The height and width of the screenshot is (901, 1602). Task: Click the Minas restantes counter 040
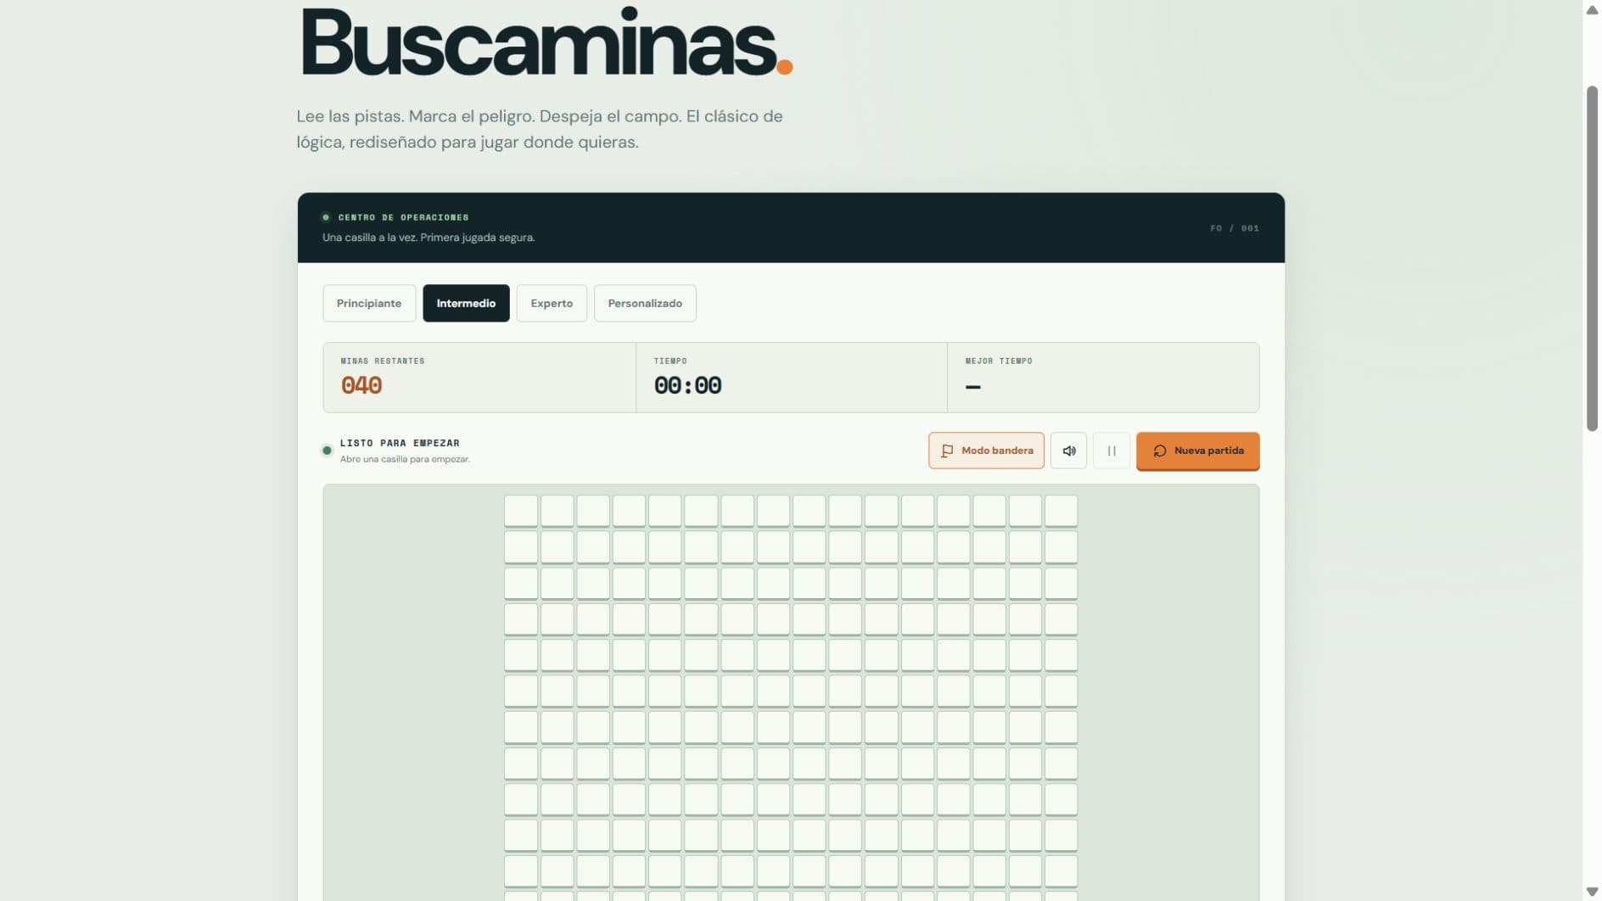point(361,385)
